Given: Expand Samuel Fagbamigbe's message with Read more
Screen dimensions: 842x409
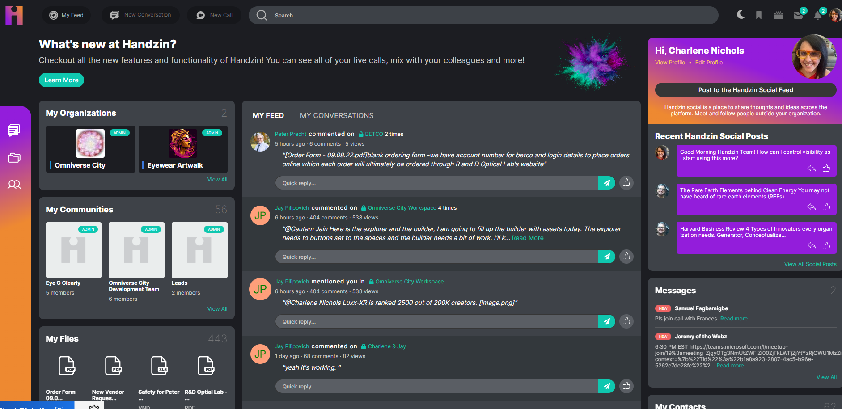Looking at the screenshot, I should (x=734, y=319).
